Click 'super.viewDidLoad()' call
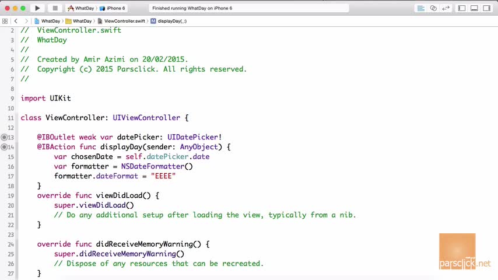498x280 pixels. click(94, 205)
